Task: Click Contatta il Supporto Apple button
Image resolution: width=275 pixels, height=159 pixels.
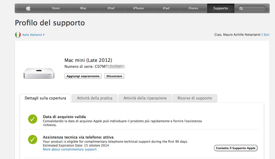Action: coord(236,148)
